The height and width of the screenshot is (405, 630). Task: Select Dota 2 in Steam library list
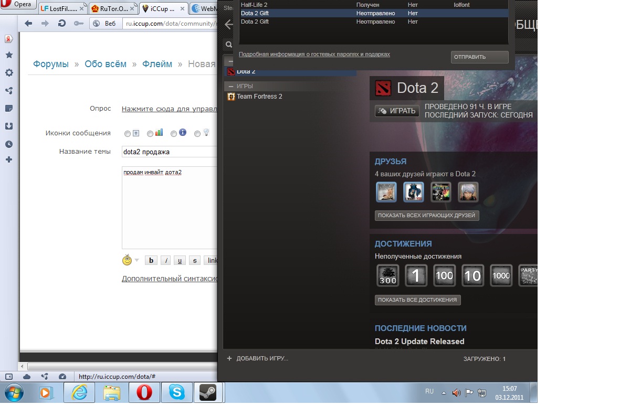290,72
